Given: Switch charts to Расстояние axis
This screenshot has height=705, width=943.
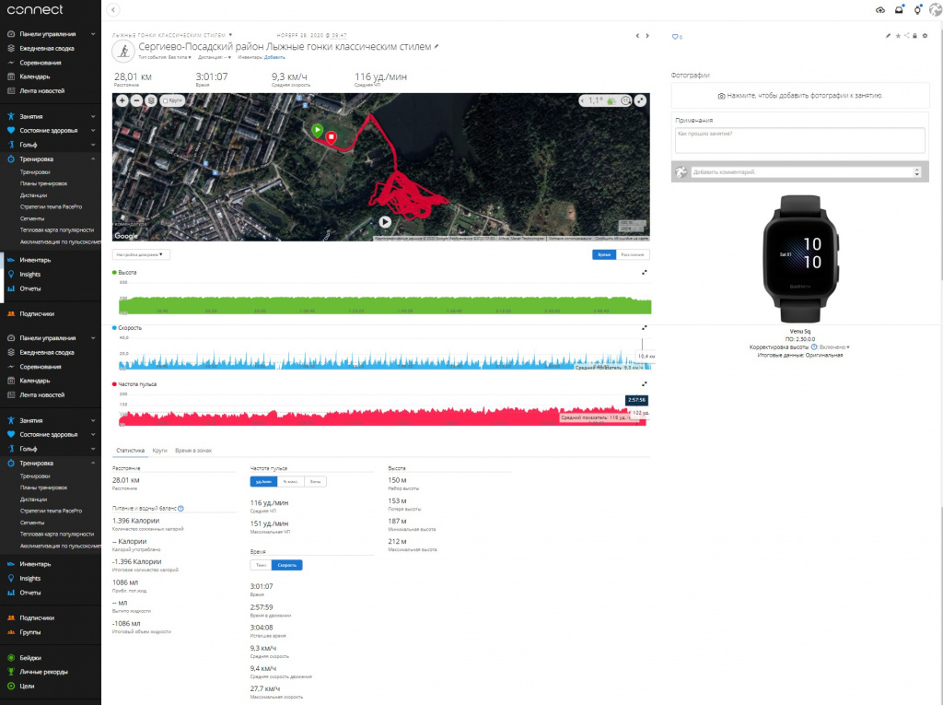Looking at the screenshot, I should (633, 254).
